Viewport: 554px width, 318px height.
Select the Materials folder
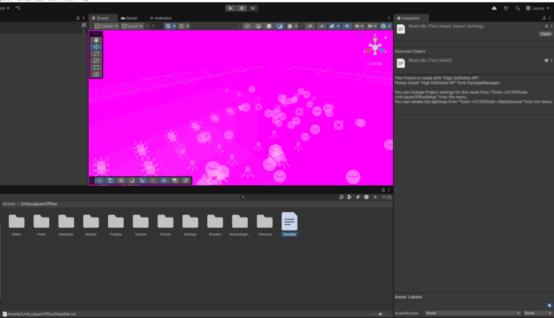click(66, 224)
